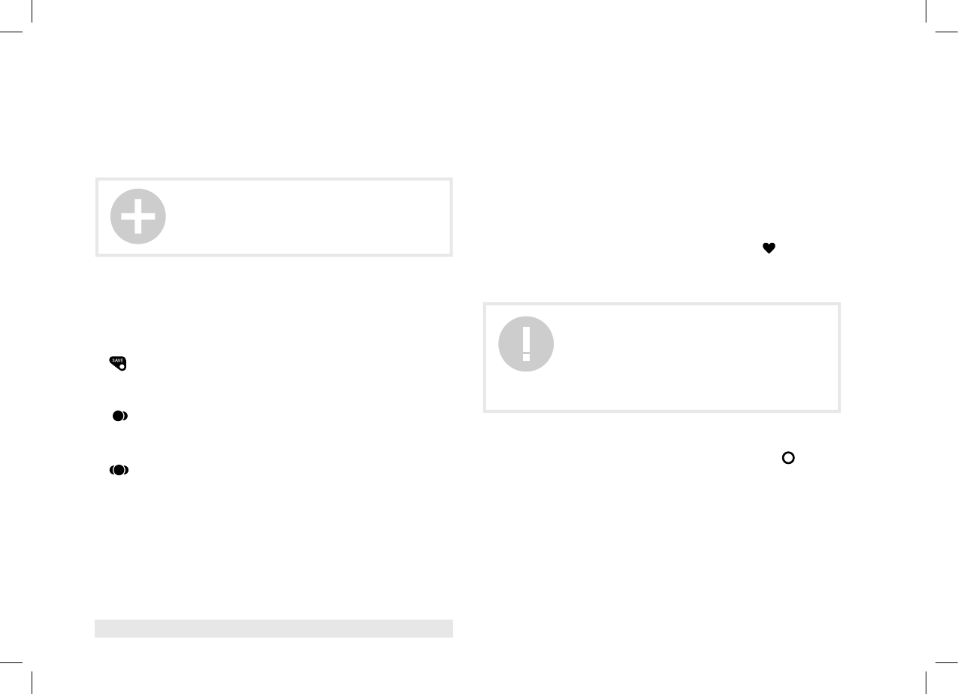
Task: Click the top border of plus note frame
Action: [273, 179]
